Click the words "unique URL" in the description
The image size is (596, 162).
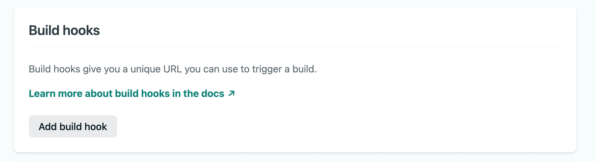coord(156,69)
